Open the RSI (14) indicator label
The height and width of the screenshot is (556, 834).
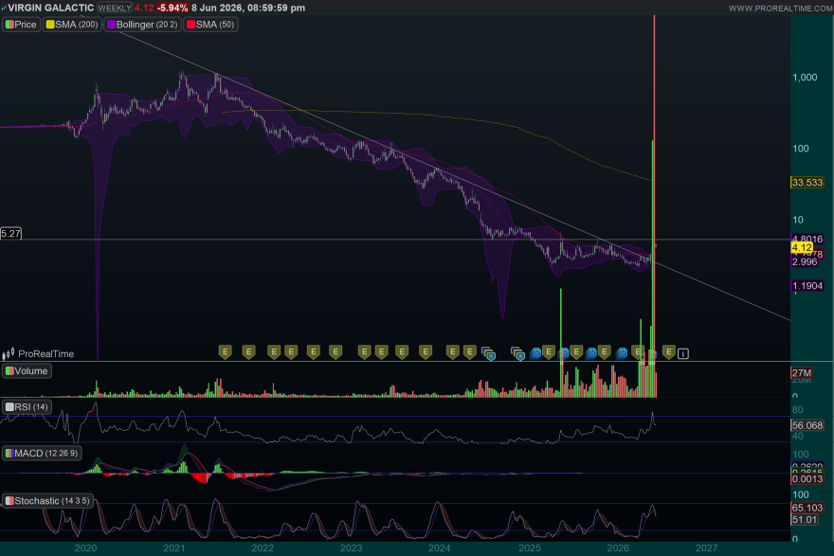27,407
